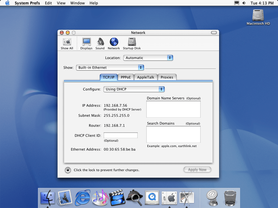
Task: Toggle the toolbar with the oval button
Action: point(214,32)
